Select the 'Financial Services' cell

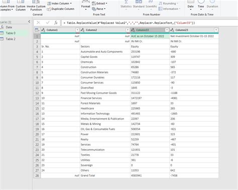tap(105, 98)
